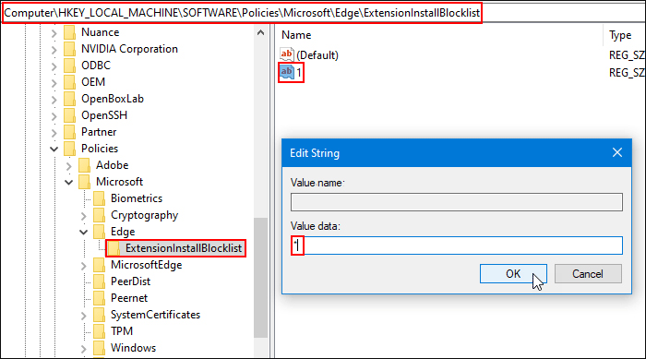Click the (Default) string value icon
The image size is (646, 359).
[x=287, y=54]
